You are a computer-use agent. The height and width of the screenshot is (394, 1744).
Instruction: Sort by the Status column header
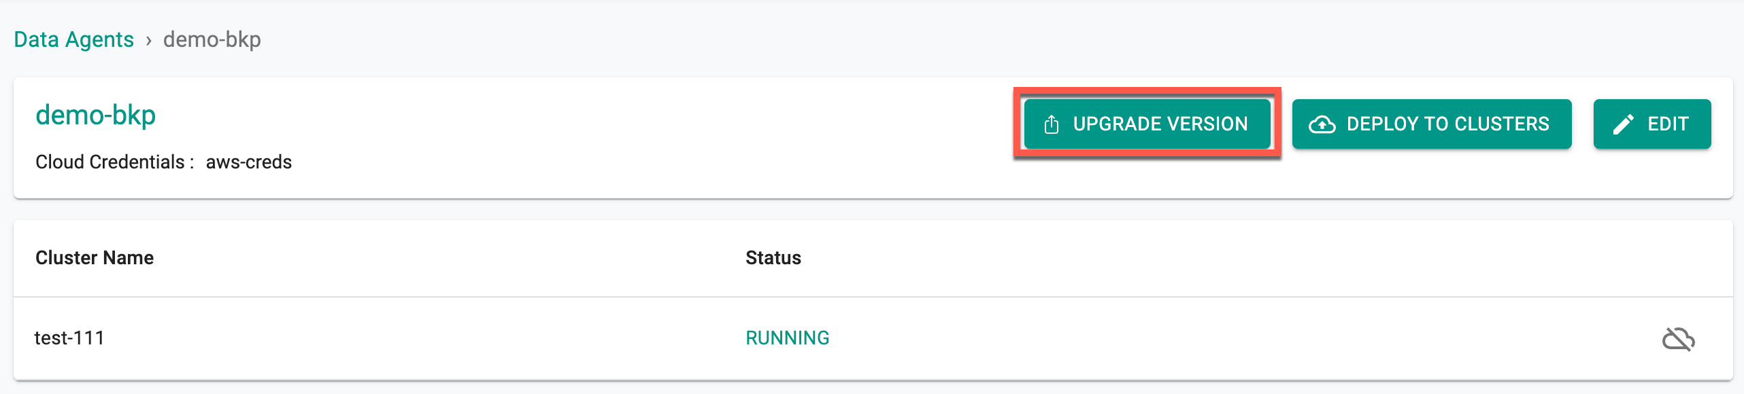point(773,258)
